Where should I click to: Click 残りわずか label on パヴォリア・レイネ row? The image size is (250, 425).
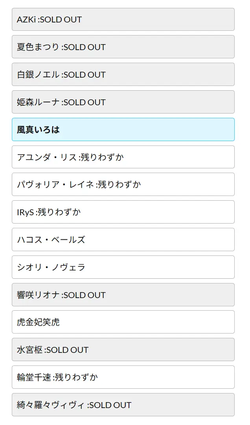pyautogui.click(x=119, y=185)
